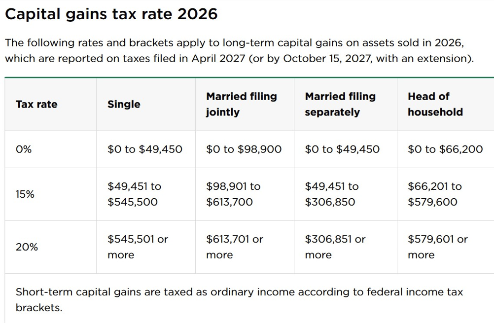Viewport: 494px width, 323px height.
Task: Click the "Tax rate" column header
Action: [x=36, y=104]
